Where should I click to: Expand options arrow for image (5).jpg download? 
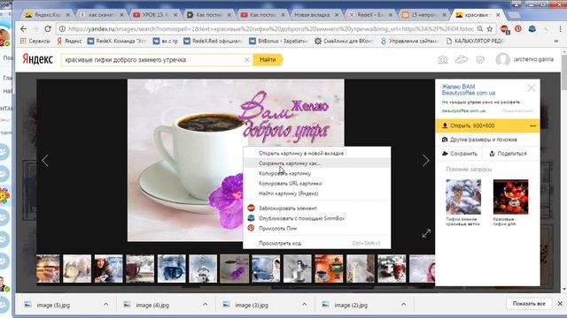pos(105,305)
